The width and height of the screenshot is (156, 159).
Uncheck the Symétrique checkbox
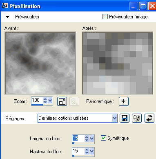coord(103,138)
